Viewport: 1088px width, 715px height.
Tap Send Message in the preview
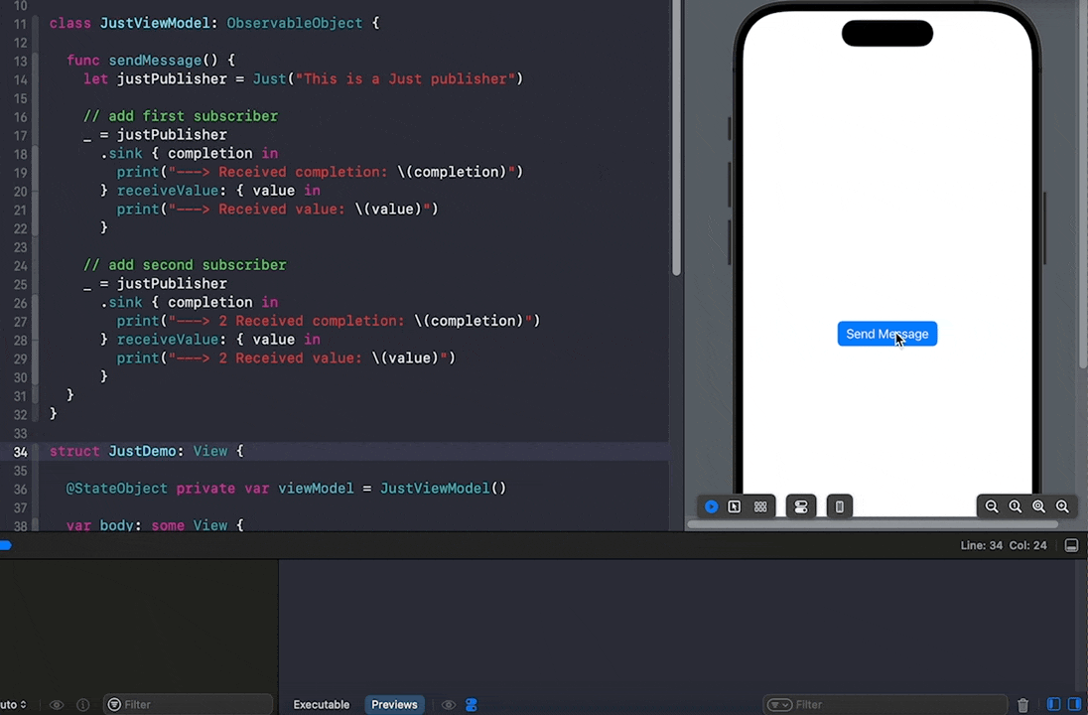(886, 334)
